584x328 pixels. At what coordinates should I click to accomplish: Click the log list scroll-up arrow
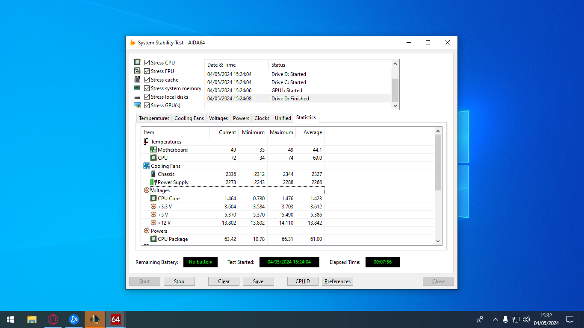click(x=395, y=64)
